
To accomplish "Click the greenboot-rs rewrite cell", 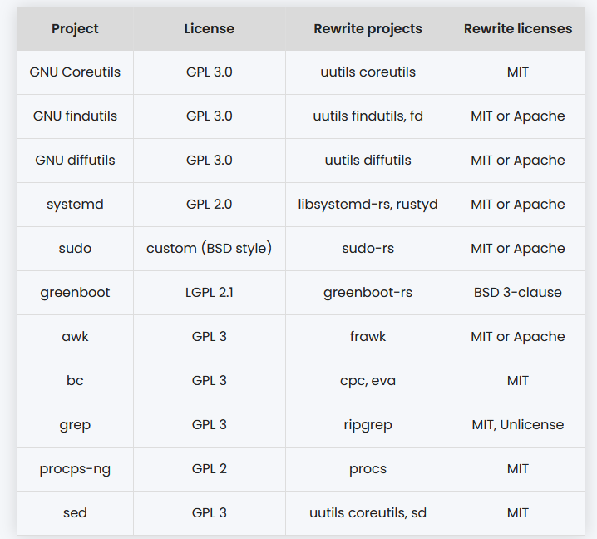I will click(x=368, y=293).
